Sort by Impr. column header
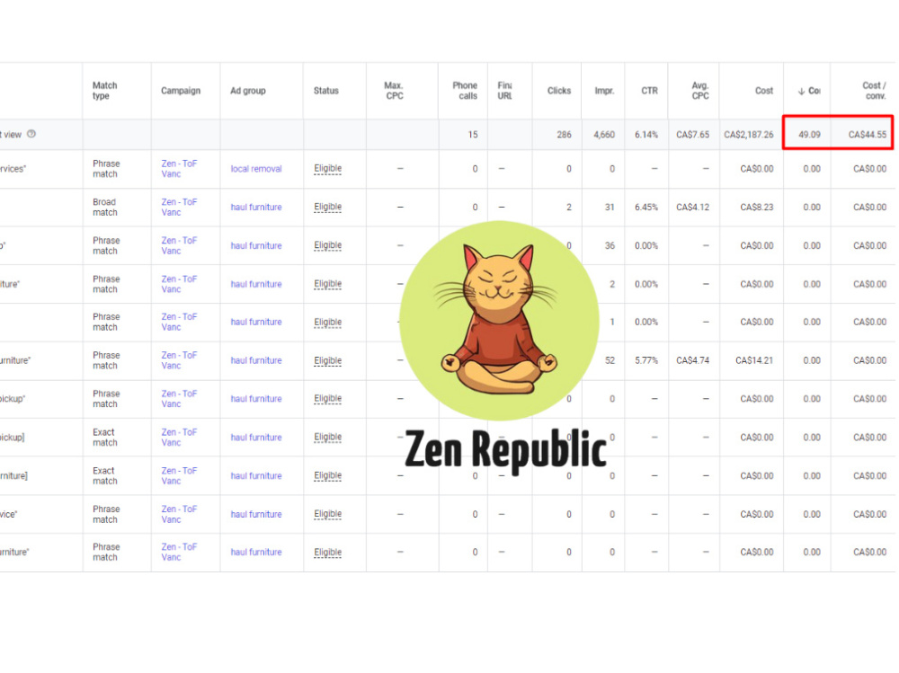The image size is (899, 673). coord(604,91)
